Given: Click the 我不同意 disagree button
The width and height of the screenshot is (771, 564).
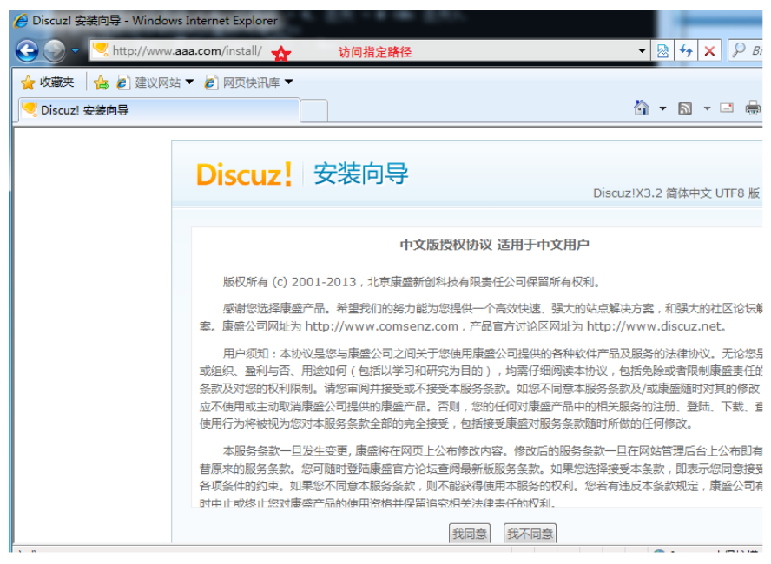Looking at the screenshot, I should (x=530, y=534).
